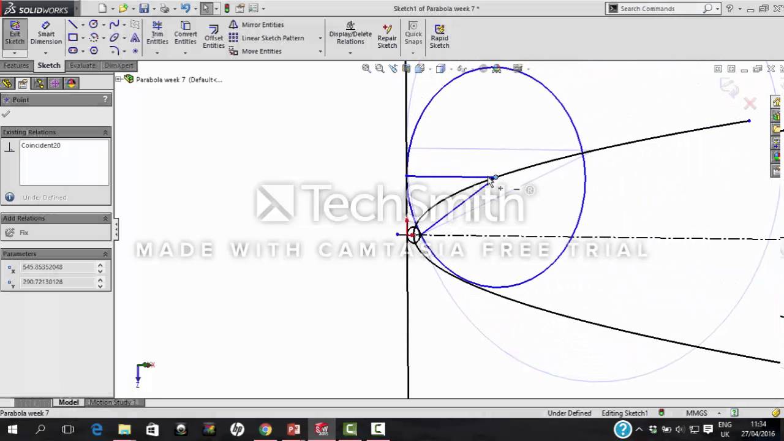Select the Straight Slot tool
The height and width of the screenshot is (441, 784).
[x=73, y=51]
